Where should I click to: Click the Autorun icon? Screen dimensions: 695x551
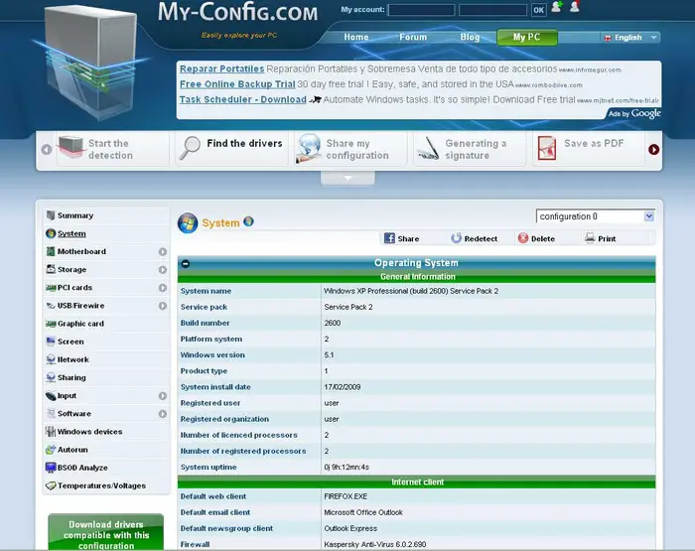51,450
